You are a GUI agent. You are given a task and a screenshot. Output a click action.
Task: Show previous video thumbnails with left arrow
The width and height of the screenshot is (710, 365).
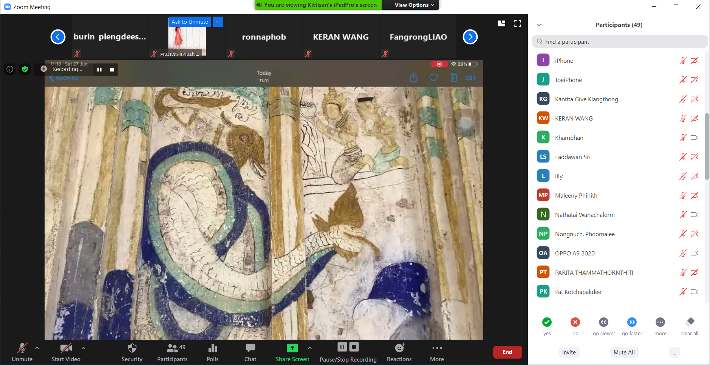(x=58, y=37)
